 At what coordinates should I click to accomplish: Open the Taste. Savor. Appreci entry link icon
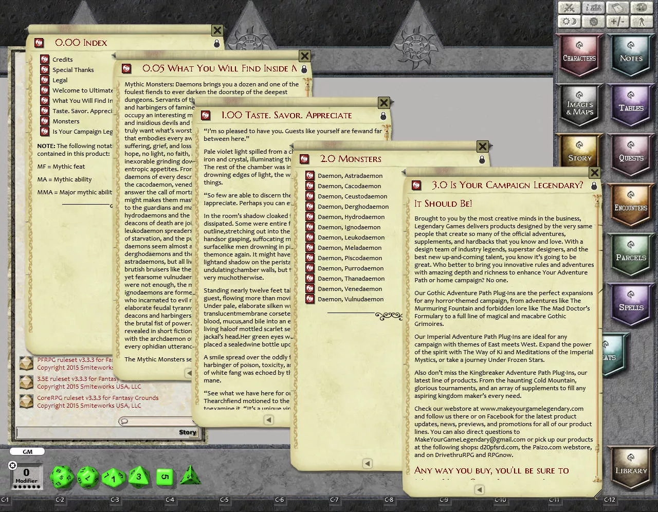pos(45,111)
